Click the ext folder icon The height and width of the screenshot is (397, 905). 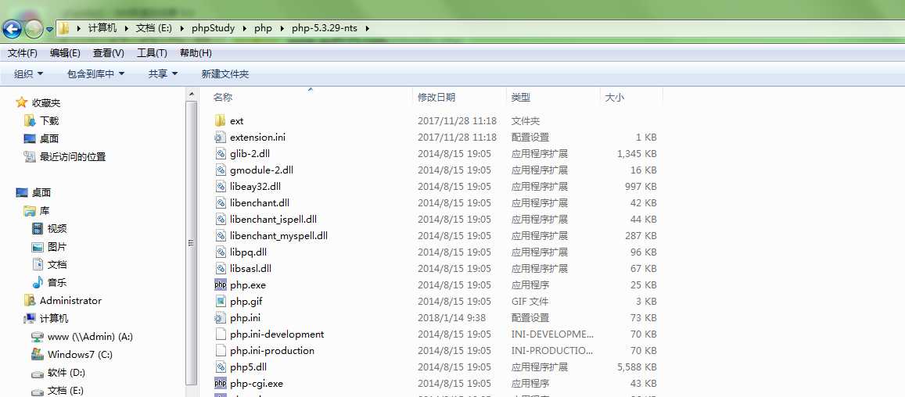220,120
